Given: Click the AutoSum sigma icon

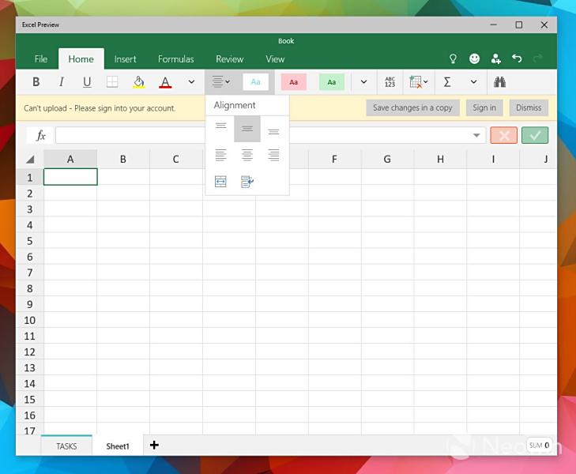Looking at the screenshot, I should click(x=447, y=81).
